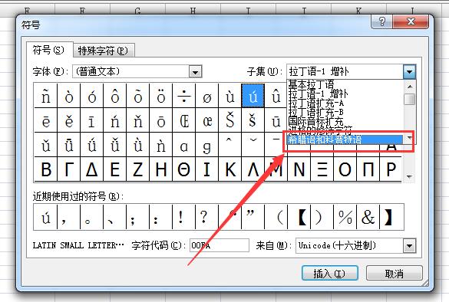The image size is (449, 302).
Task: Select the õ symbol in the grid
Action: coord(138,96)
